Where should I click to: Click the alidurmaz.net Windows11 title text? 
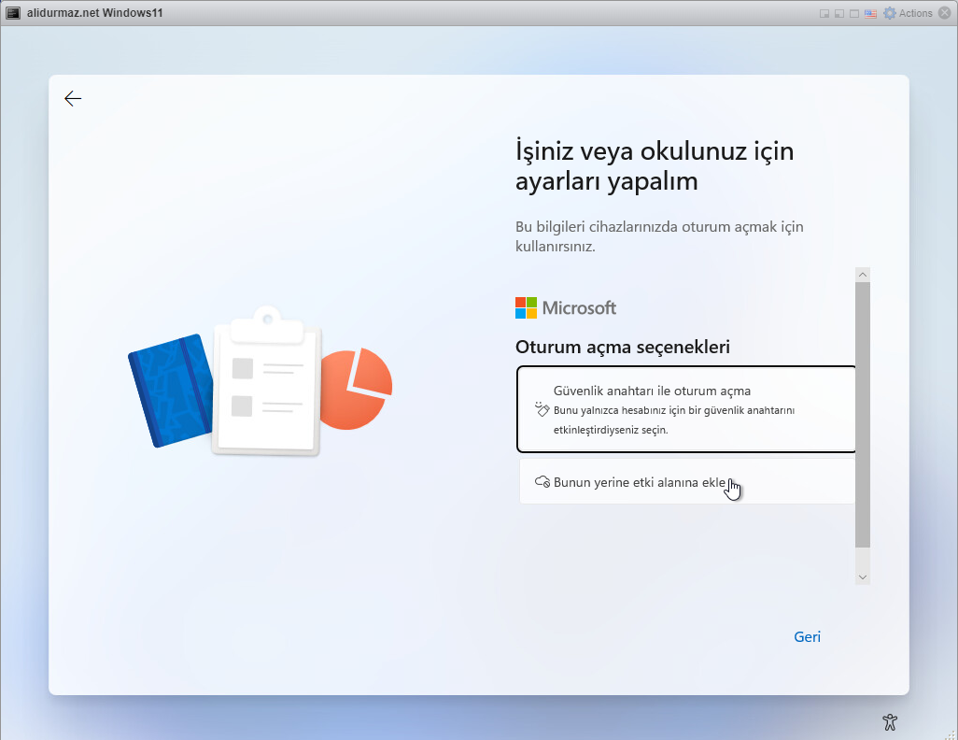(x=94, y=13)
